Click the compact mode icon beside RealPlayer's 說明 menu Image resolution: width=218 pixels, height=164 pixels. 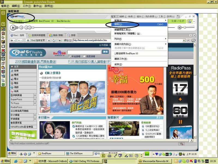click(178, 17)
